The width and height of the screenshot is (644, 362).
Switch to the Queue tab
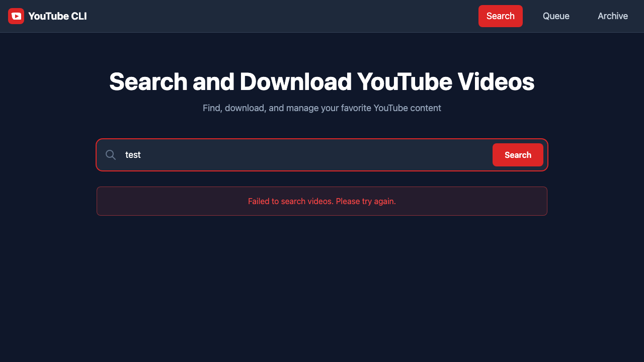(556, 16)
